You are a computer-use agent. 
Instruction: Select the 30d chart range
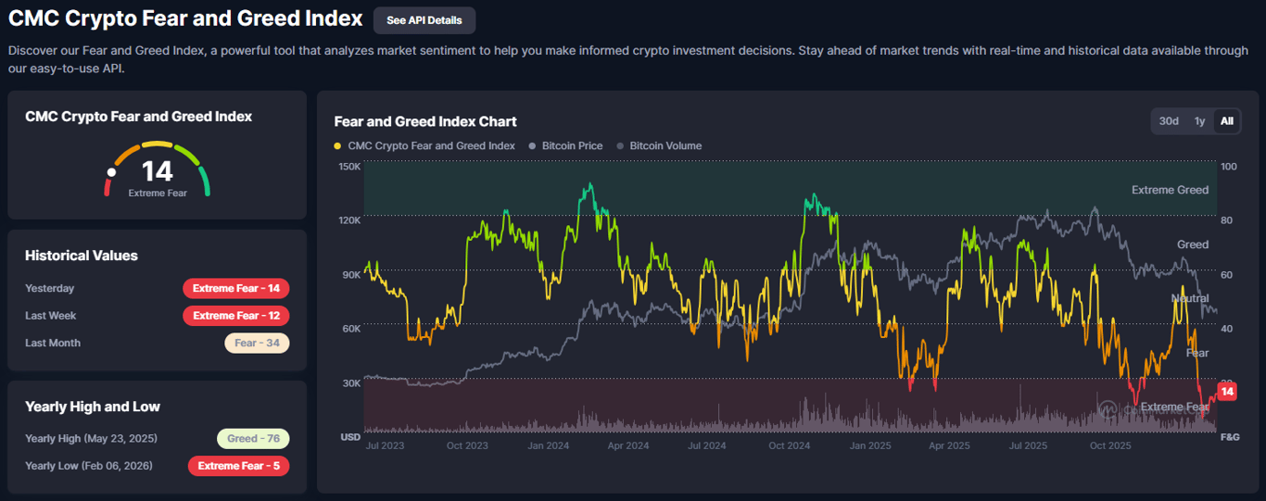click(x=1169, y=121)
